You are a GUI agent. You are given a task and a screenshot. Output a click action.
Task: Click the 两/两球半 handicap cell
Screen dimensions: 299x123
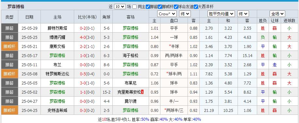pos(174,55)
